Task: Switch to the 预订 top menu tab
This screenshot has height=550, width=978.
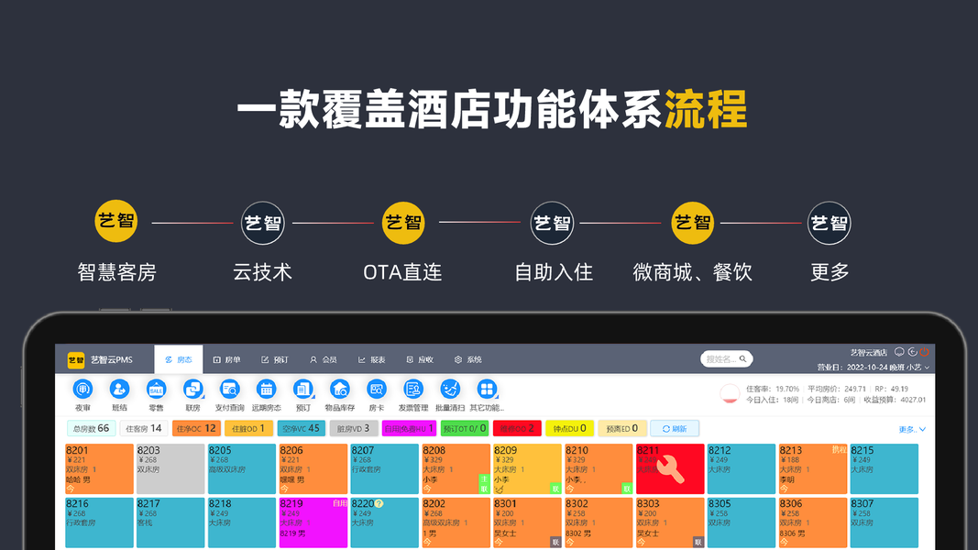Action: [x=275, y=360]
